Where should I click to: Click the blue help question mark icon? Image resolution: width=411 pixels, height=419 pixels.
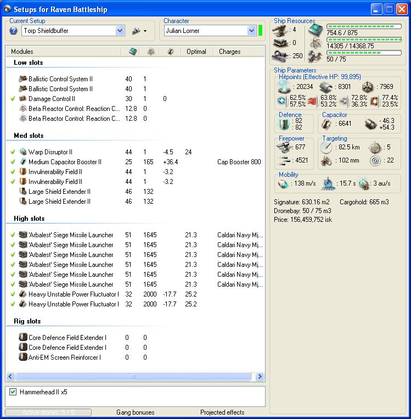coord(13,31)
